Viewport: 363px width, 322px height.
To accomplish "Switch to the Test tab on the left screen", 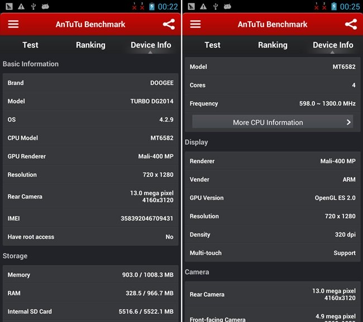I will click(x=30, y=45).
